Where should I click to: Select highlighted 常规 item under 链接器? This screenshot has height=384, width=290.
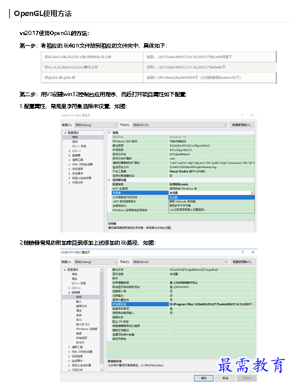(x=81, y=297)
